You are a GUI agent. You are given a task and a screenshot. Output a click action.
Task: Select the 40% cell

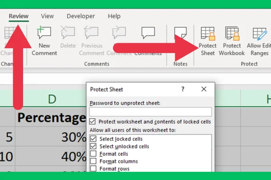[x=51, y=156]
